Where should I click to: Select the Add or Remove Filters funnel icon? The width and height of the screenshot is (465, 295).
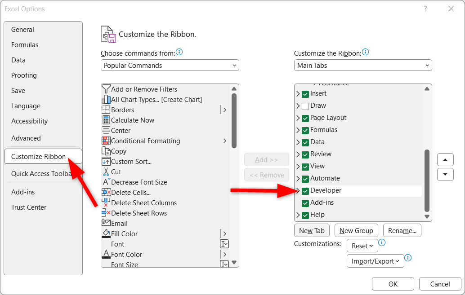tap(106, 89)
